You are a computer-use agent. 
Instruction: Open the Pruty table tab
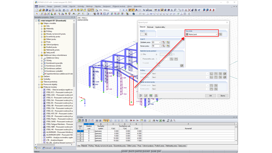pos(140,146)
